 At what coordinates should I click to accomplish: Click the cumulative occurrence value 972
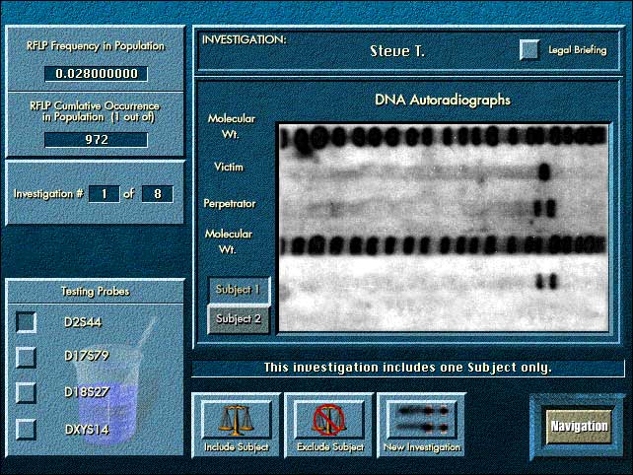[x=96, y=140]
